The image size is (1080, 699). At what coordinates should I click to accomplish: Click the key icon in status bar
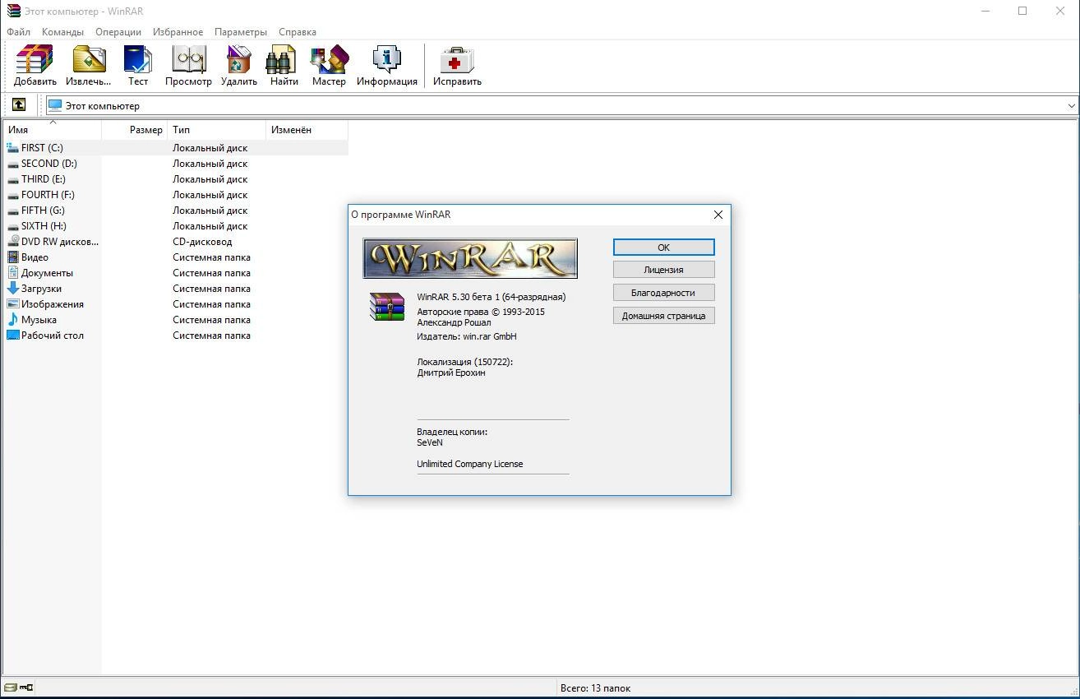[26, 687]
